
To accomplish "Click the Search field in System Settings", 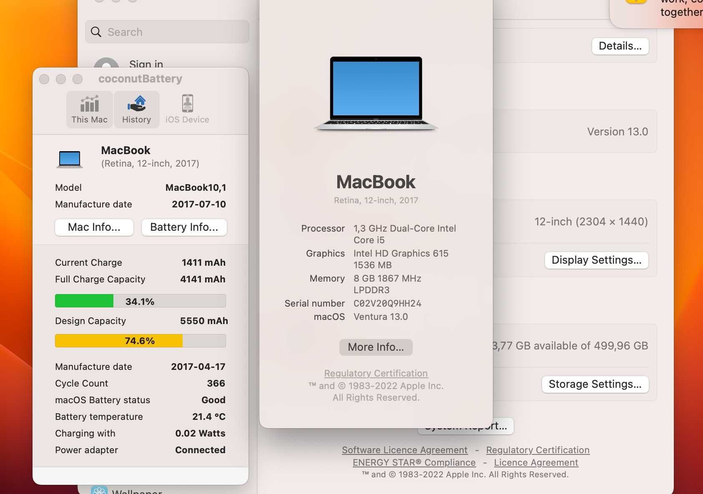I will pyautogui.click(x=167, y=32).
